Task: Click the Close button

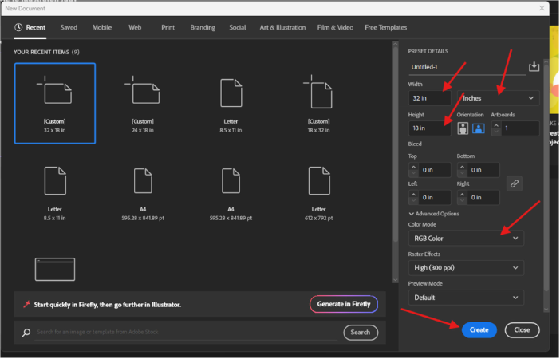Action: (x=522, y=330)
